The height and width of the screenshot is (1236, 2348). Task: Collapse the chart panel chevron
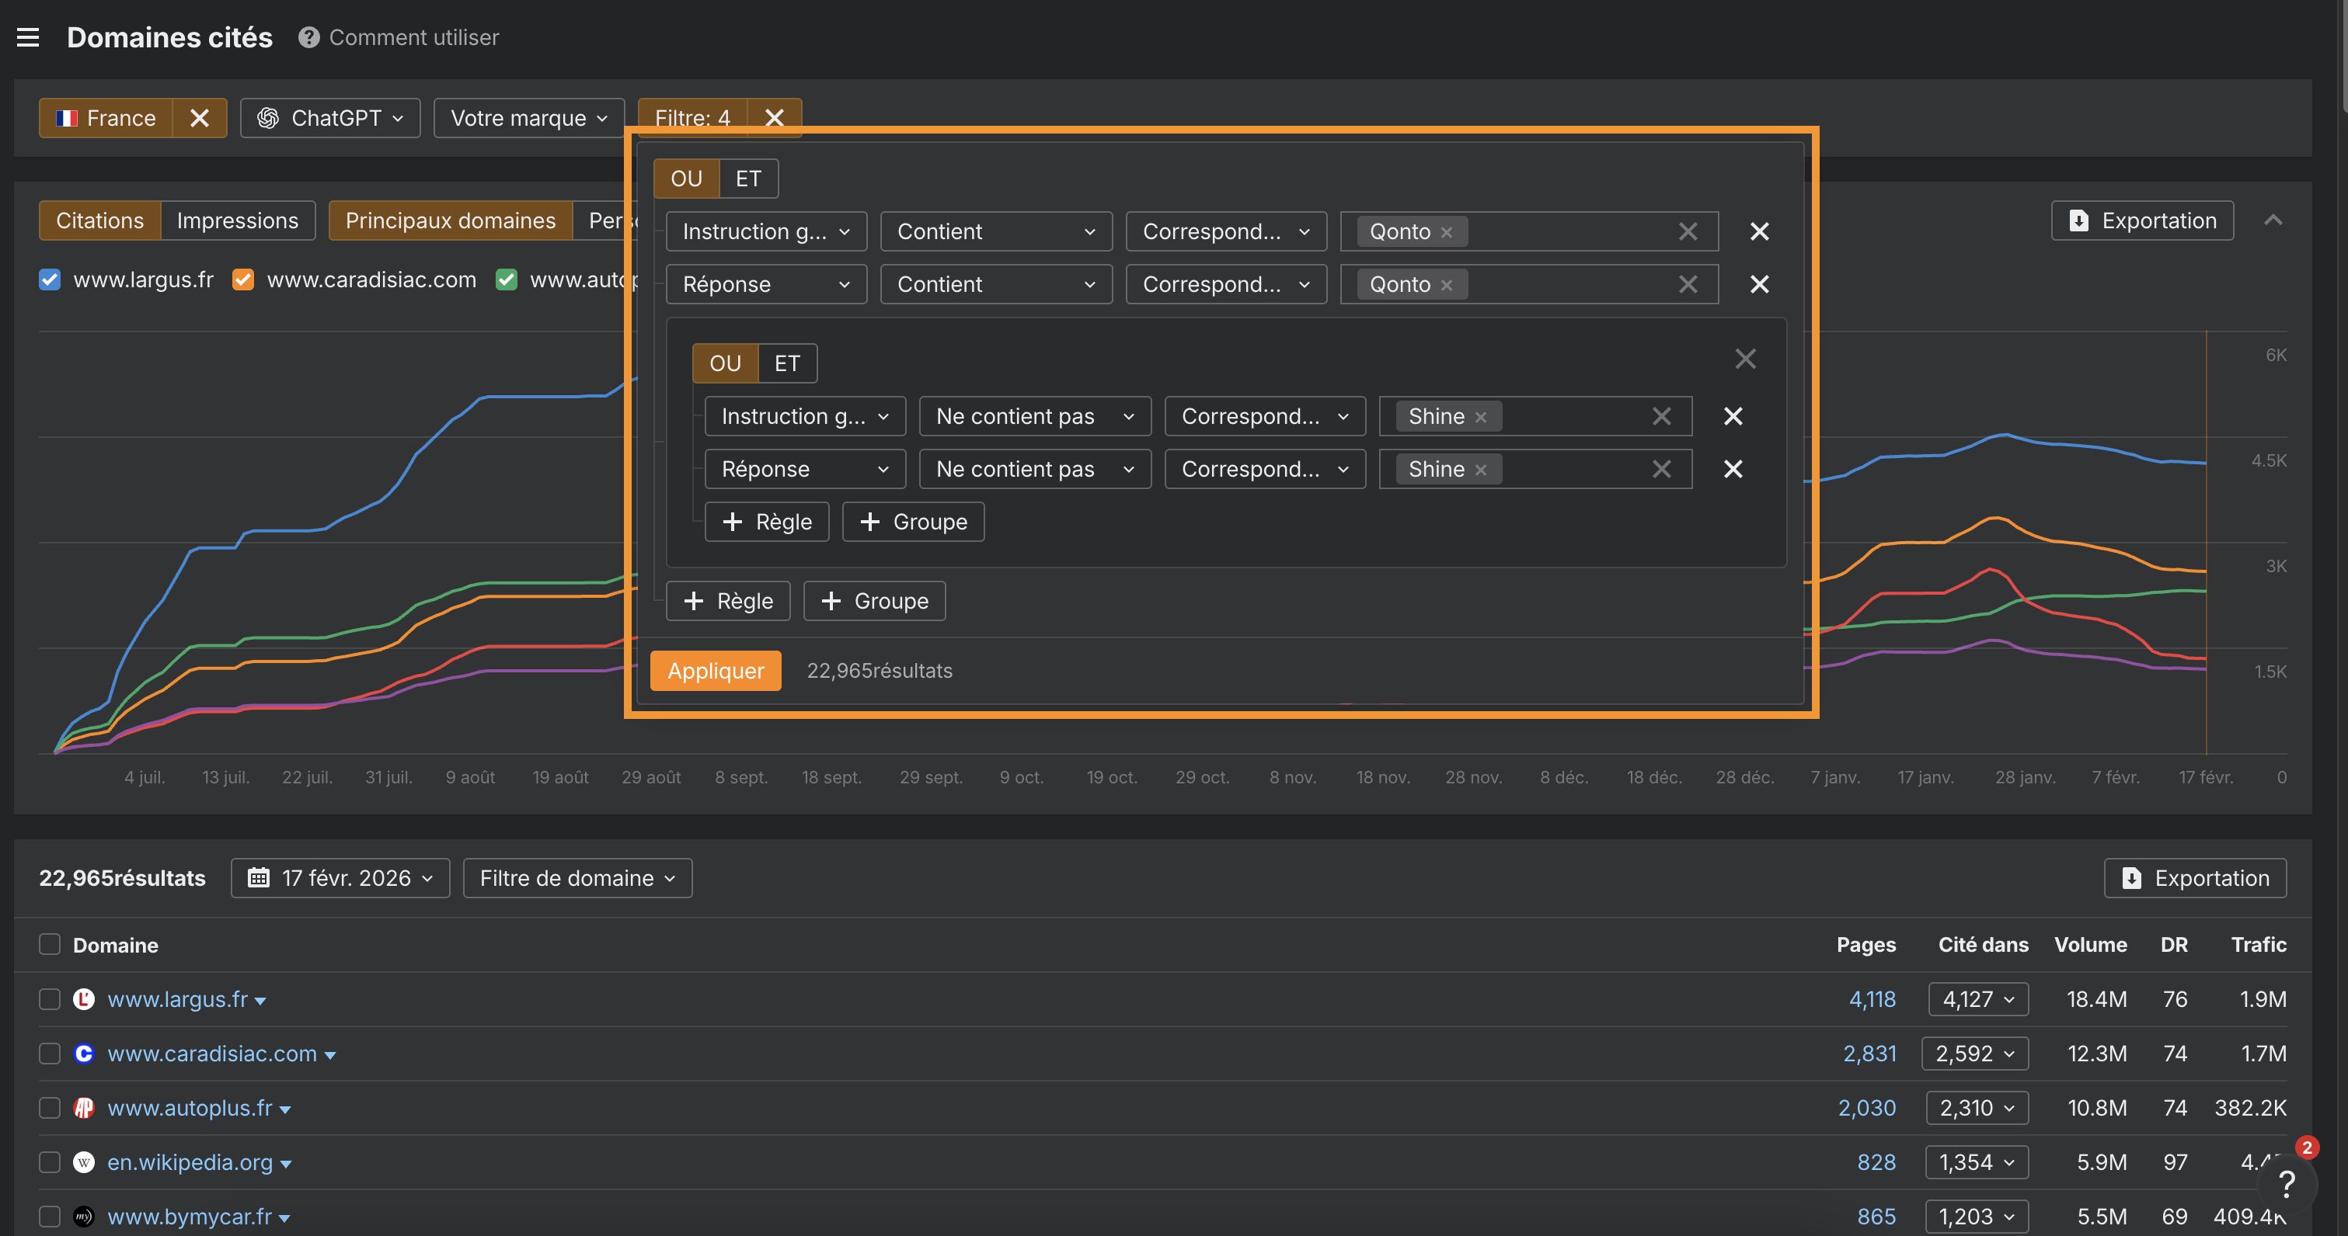click(x=2273, y=220)
